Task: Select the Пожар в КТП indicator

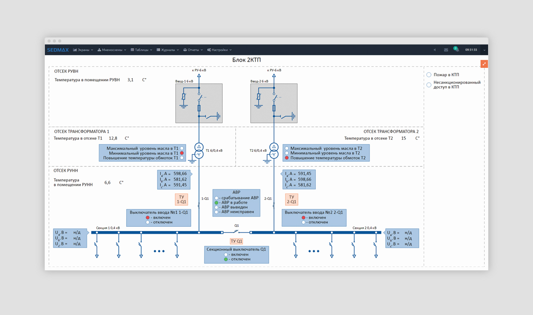Action: tap(429, 75)
